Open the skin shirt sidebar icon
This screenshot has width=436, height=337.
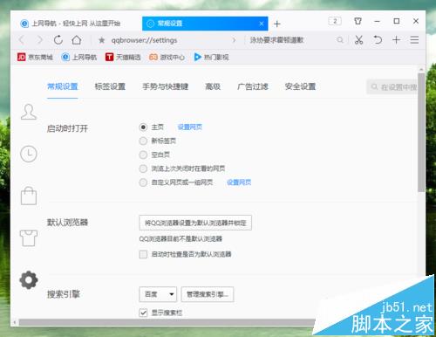pyautogui.click(x=29, y=237)
